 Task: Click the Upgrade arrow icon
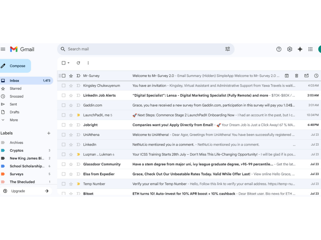tap(47, 191)
